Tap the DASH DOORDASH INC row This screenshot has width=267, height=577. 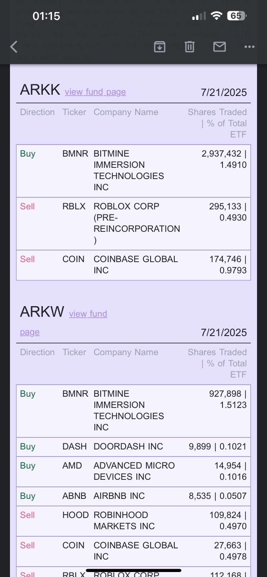tap(133, 447)
